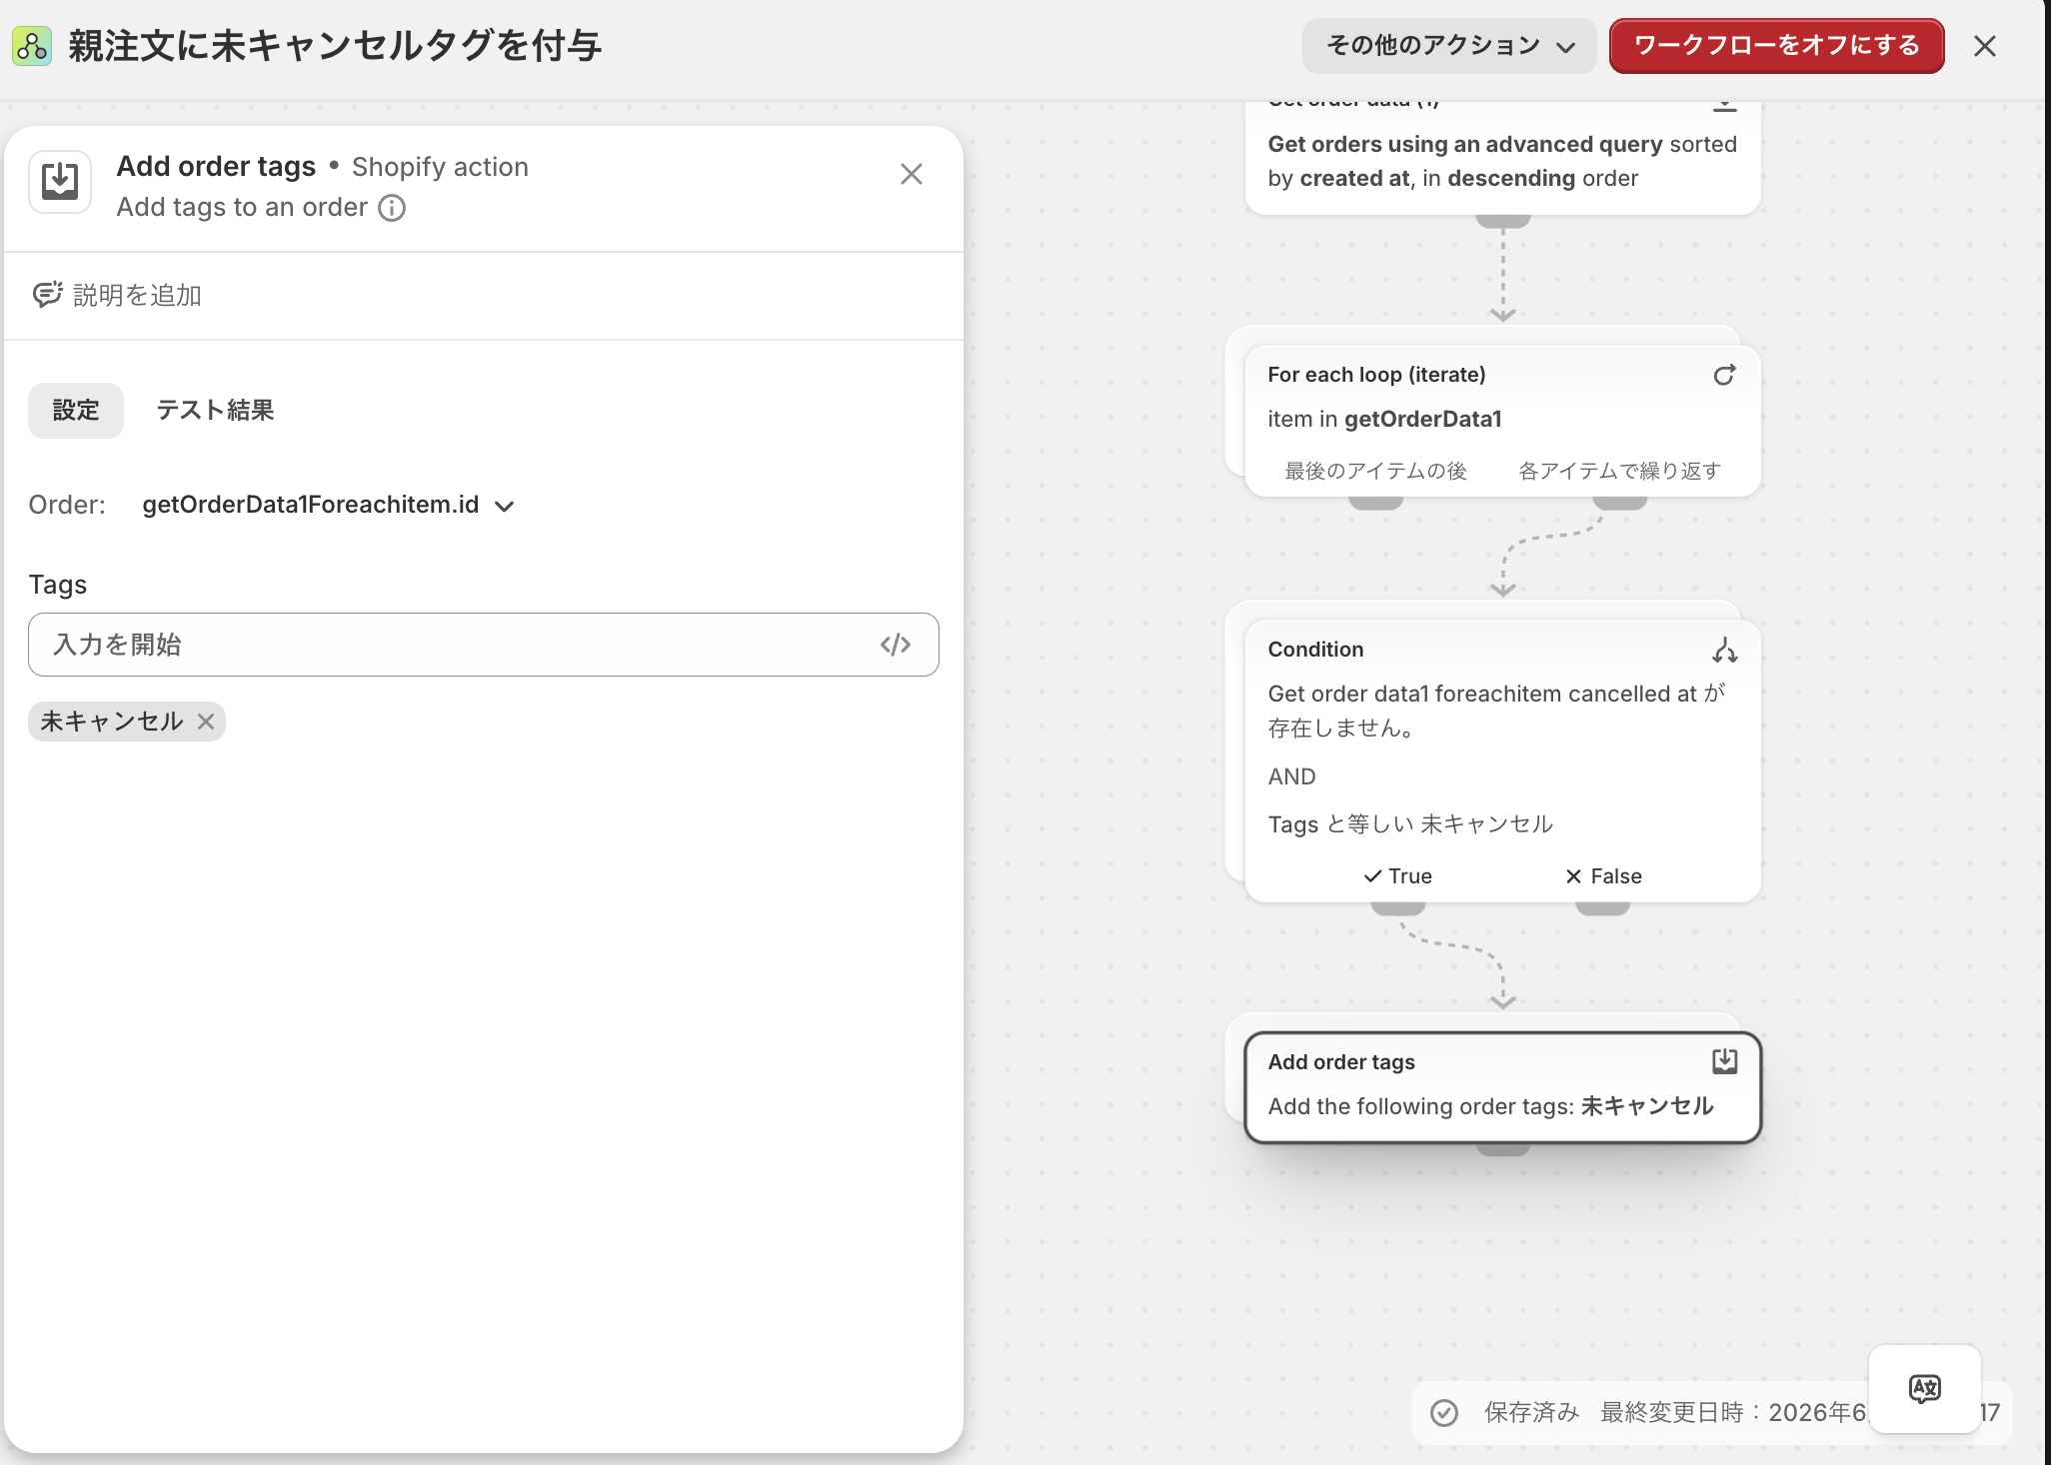Select the For each loop (iterate) node
2051x1465 pixels.
tap(1502, 421)
